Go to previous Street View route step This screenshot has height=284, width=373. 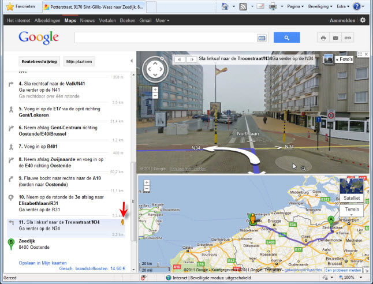click(180, 59)
